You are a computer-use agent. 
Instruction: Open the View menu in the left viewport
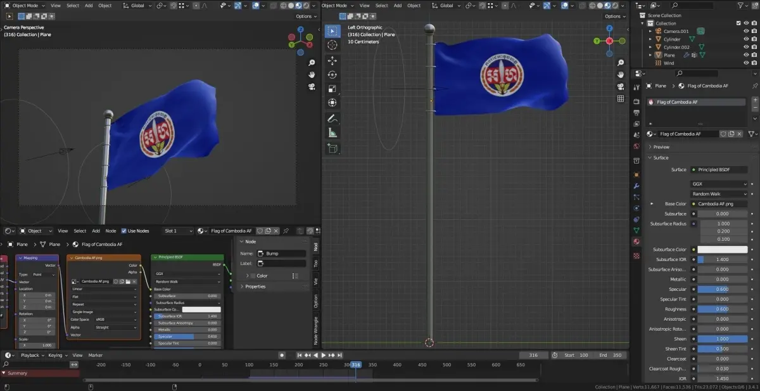(x=56, y=6)
